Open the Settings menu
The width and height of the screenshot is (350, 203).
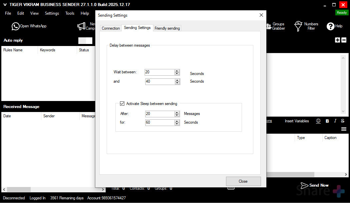[x=52, y=13]
